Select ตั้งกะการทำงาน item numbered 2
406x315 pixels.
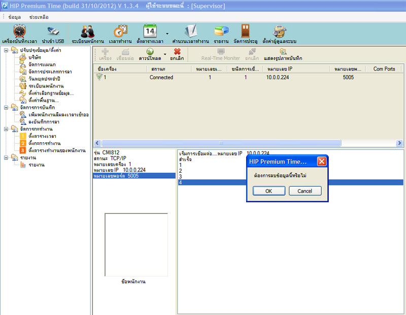click(45, 143)
